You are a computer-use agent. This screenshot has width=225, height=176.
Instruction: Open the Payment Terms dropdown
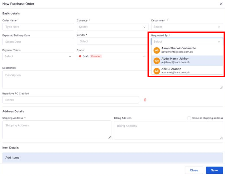(x=38, y=56)
